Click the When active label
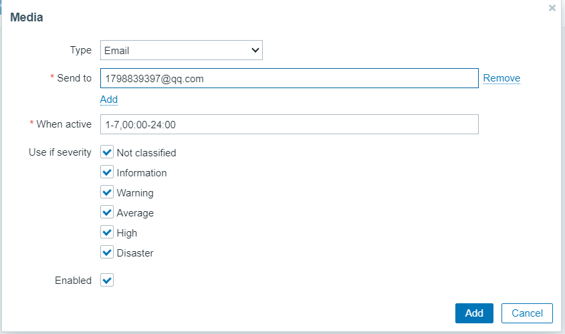 (x=64, y=124)
